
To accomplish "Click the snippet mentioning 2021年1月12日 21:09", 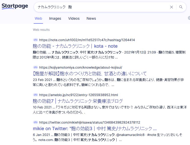I will [x=109, y=55].
